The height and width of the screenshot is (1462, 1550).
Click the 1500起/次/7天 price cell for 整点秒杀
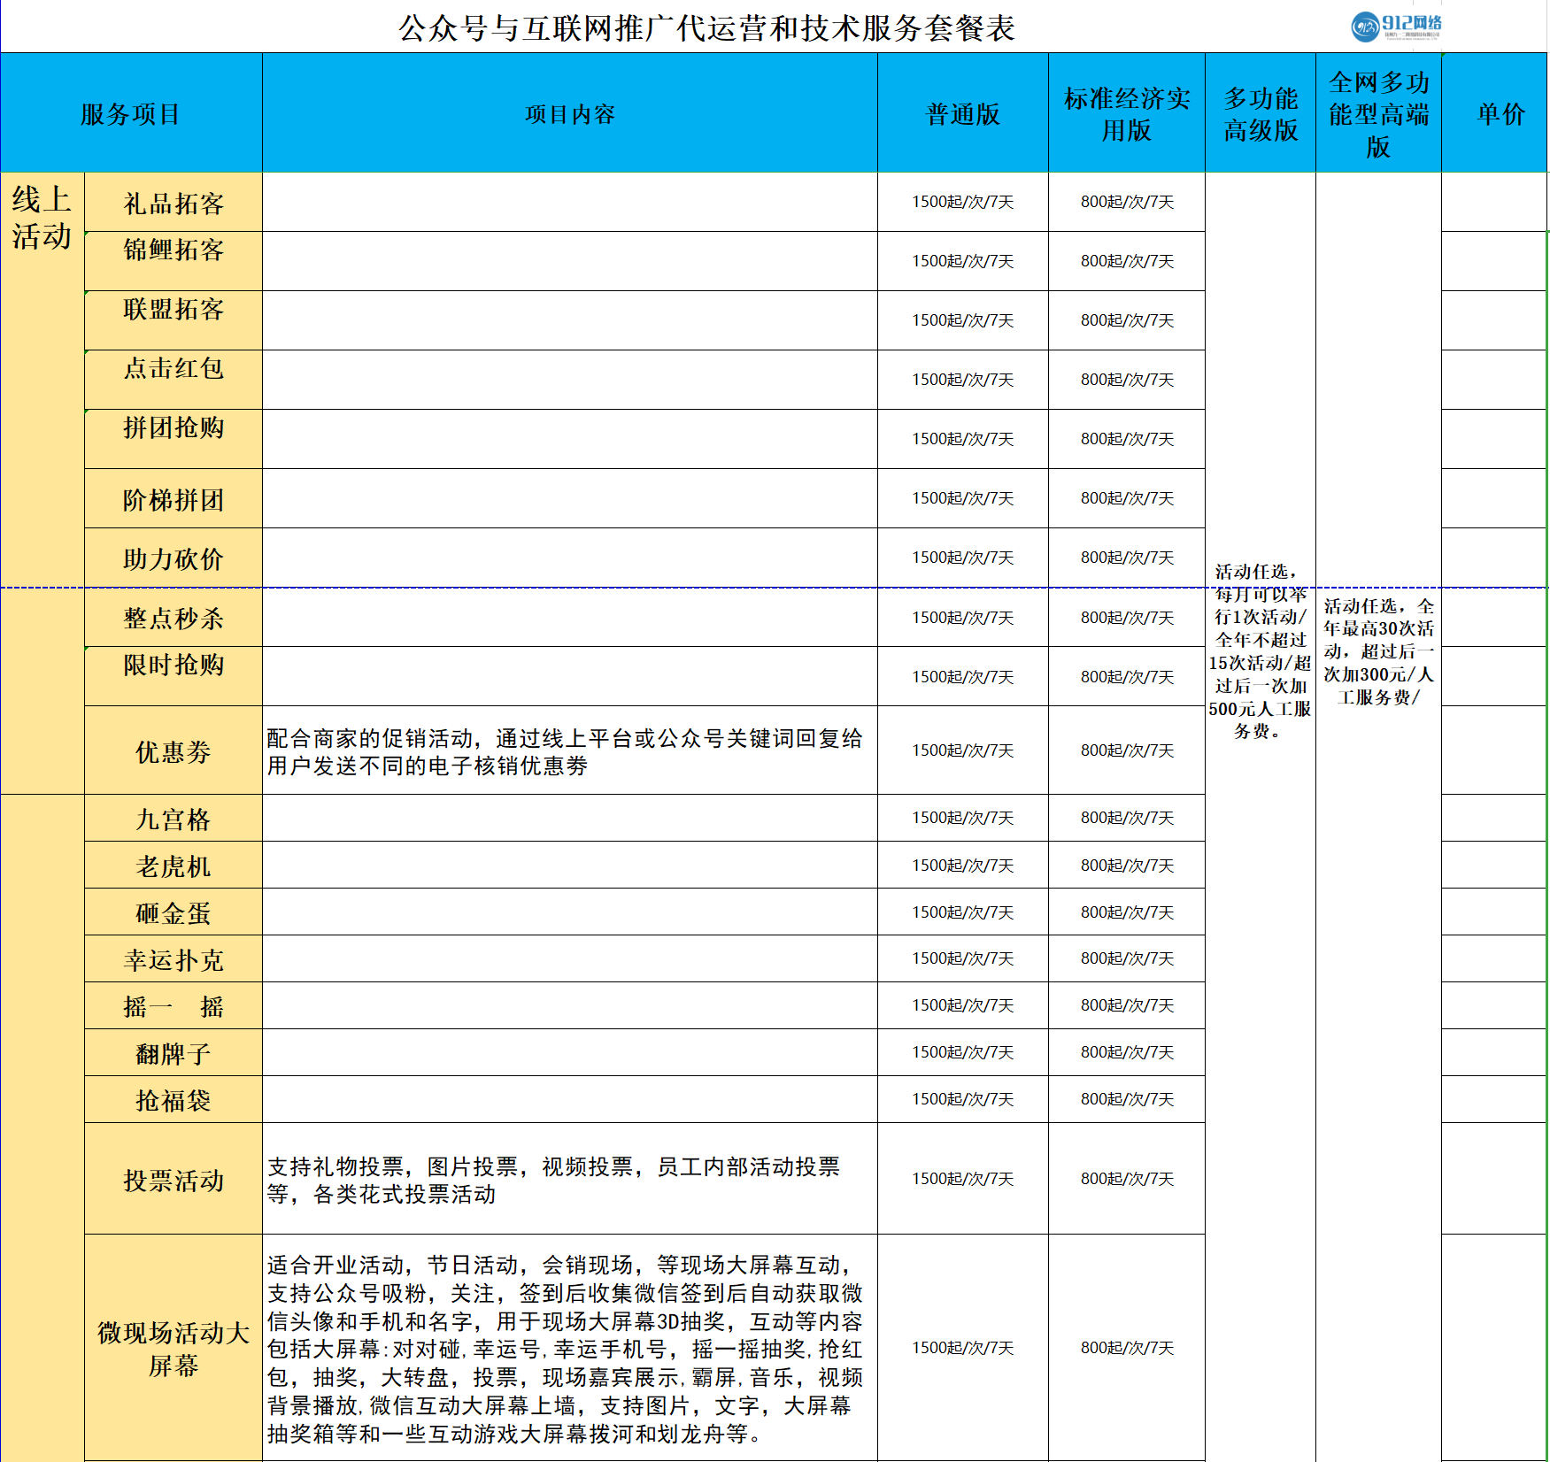click(x=961, y=618)
